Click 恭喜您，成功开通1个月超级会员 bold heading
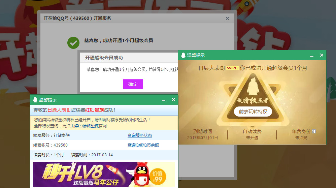 (x=119, y=40)
